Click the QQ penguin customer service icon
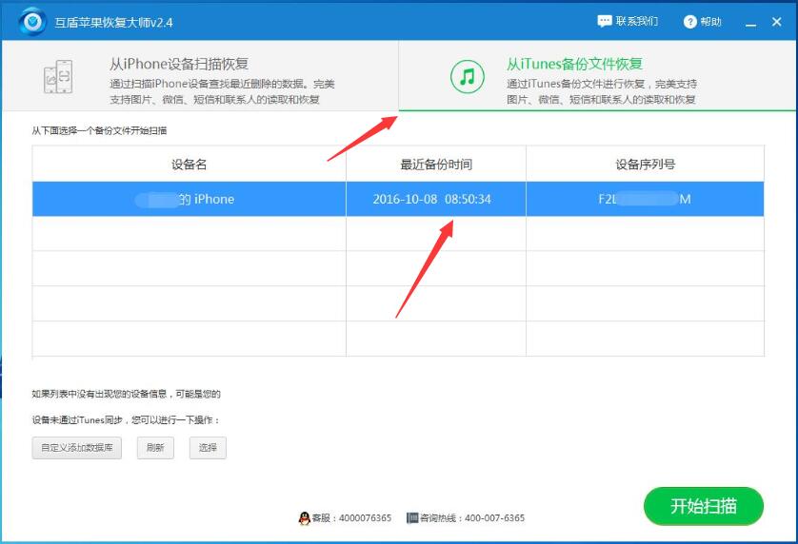The width and height of the screenshot is (798, 544). 305,518
